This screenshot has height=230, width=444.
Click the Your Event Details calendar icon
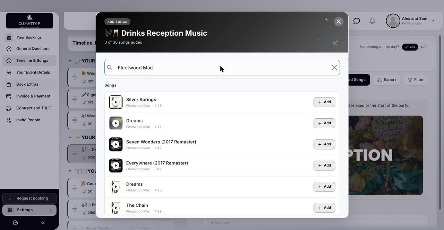click(x=9, y=73)
